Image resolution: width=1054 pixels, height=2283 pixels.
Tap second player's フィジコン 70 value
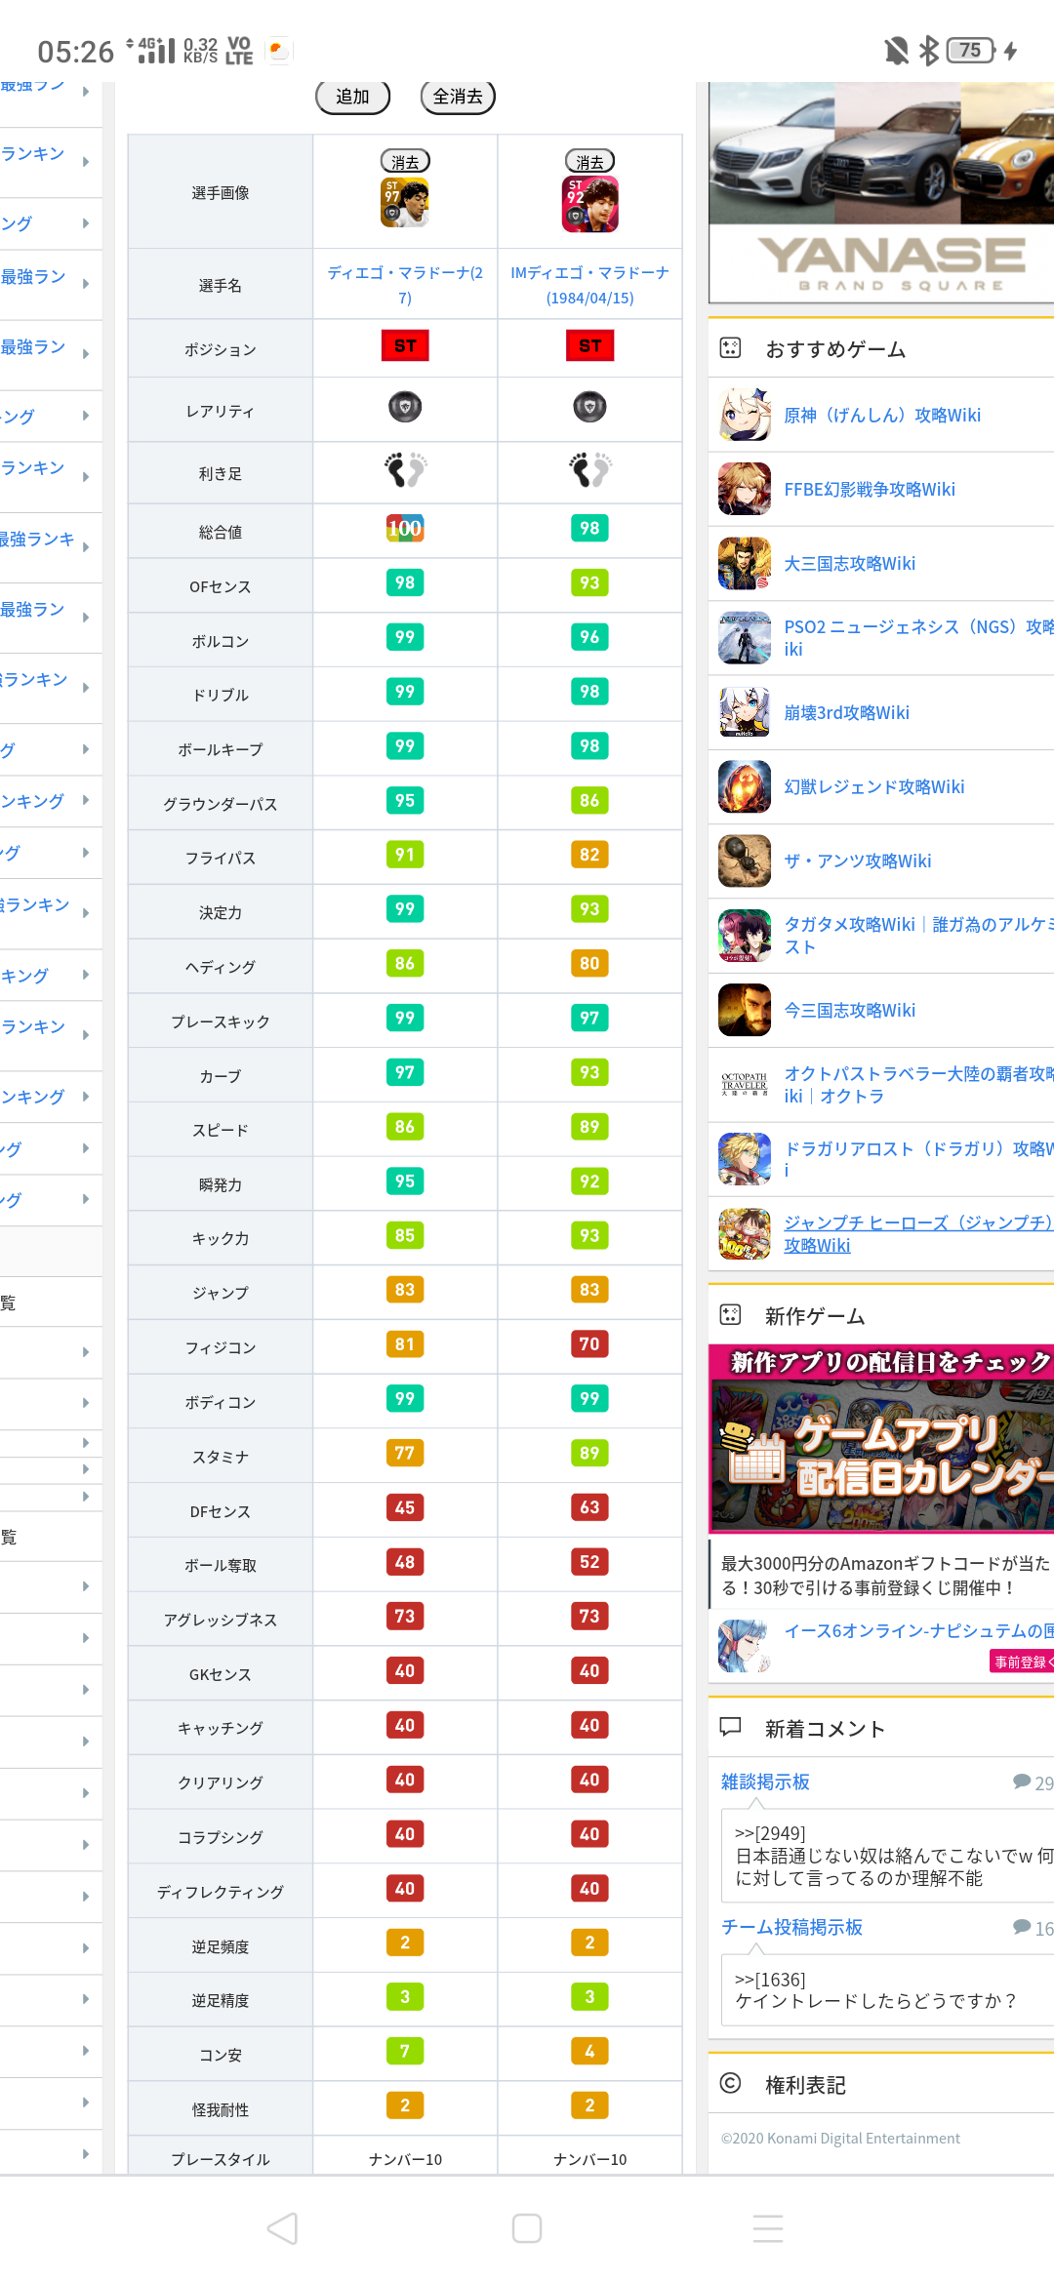(589, 1344)
